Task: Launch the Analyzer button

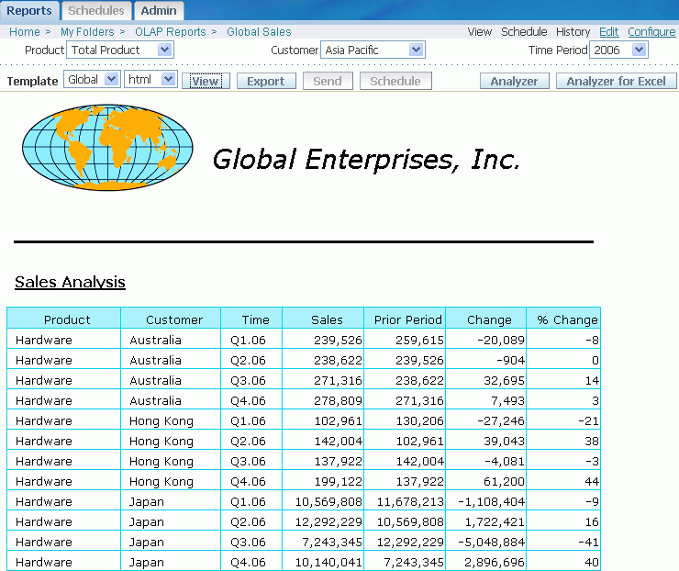Action: click(514, 81)
